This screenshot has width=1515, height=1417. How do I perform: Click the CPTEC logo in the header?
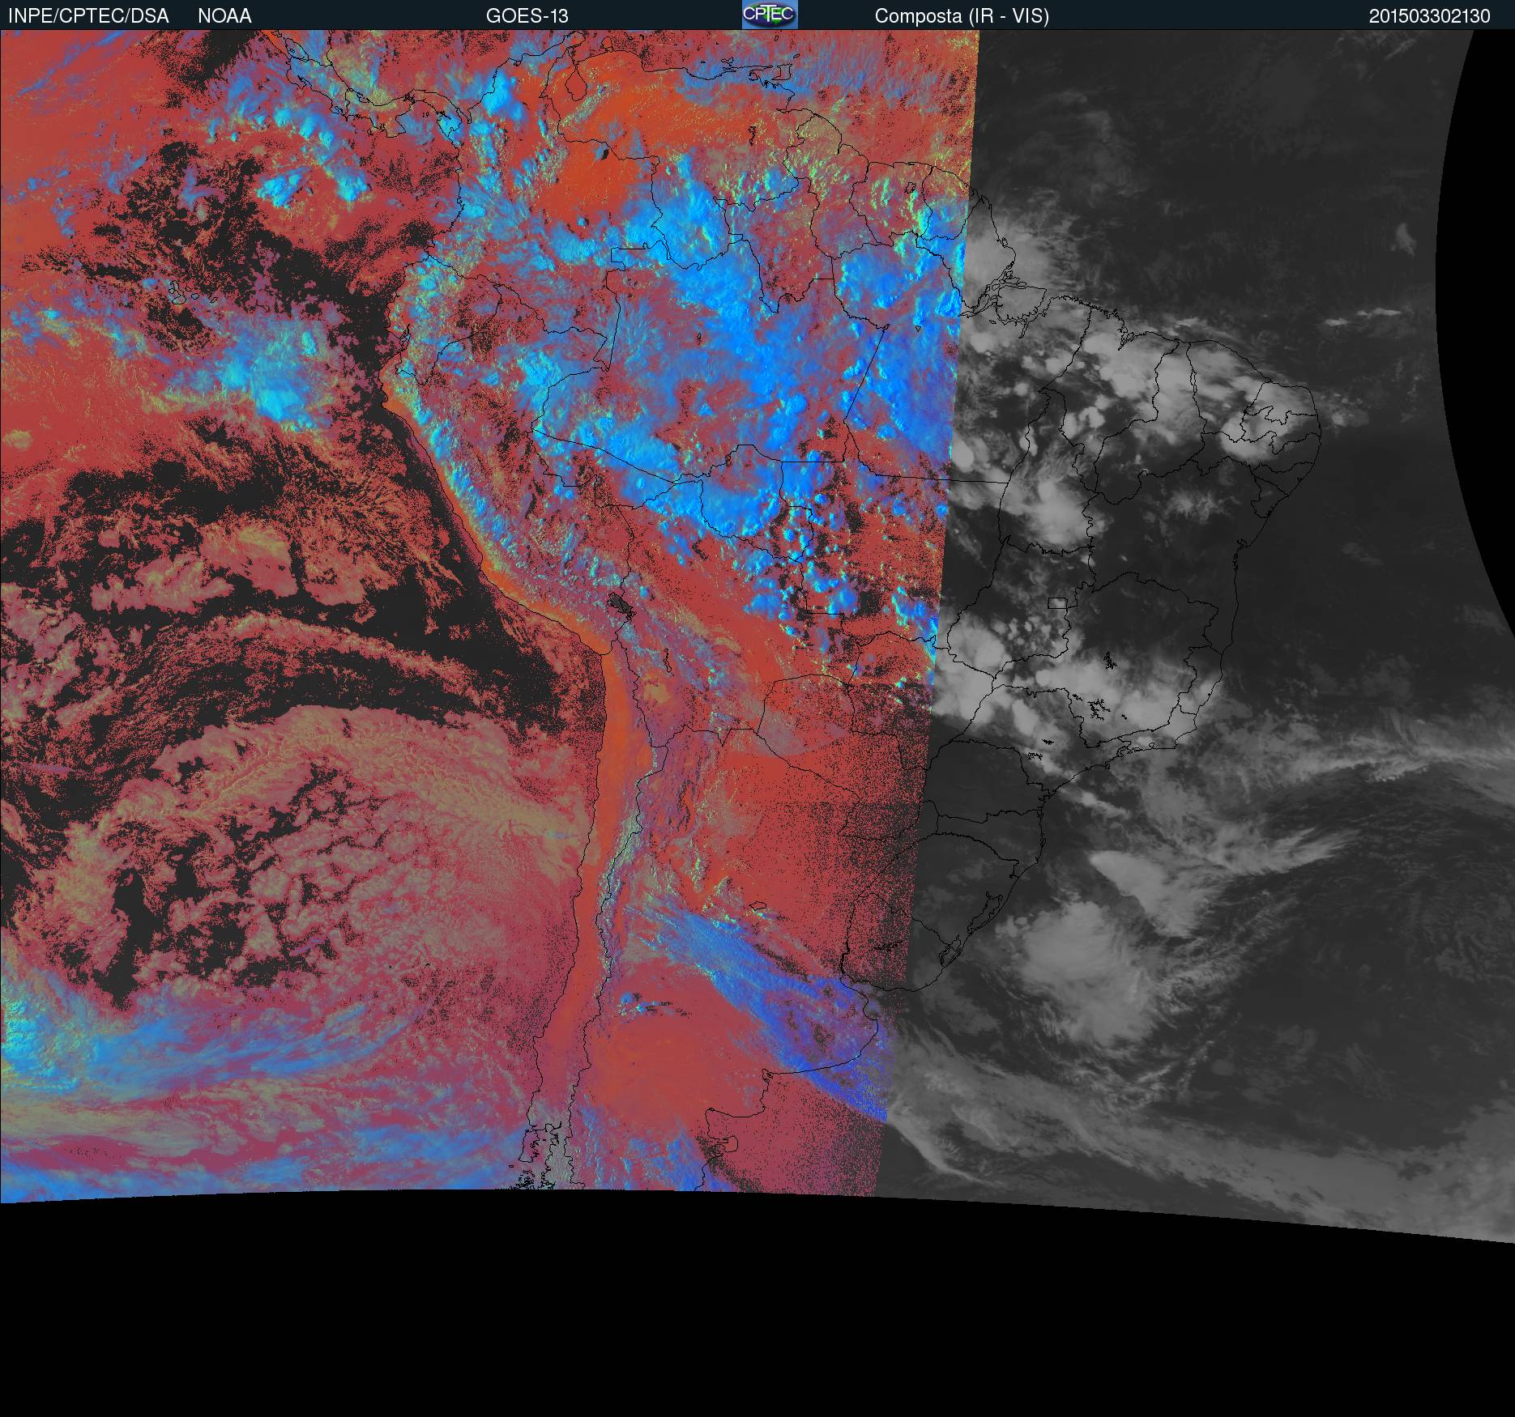pos(770,15)
